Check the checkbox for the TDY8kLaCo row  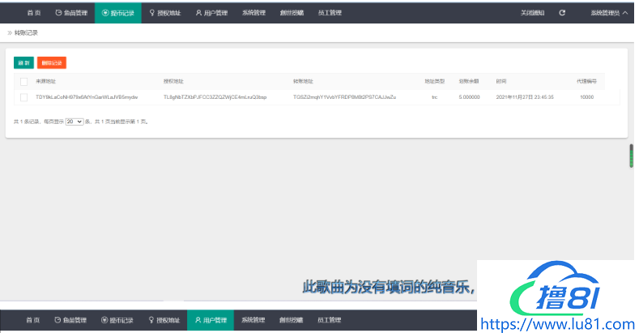(23, 96)
